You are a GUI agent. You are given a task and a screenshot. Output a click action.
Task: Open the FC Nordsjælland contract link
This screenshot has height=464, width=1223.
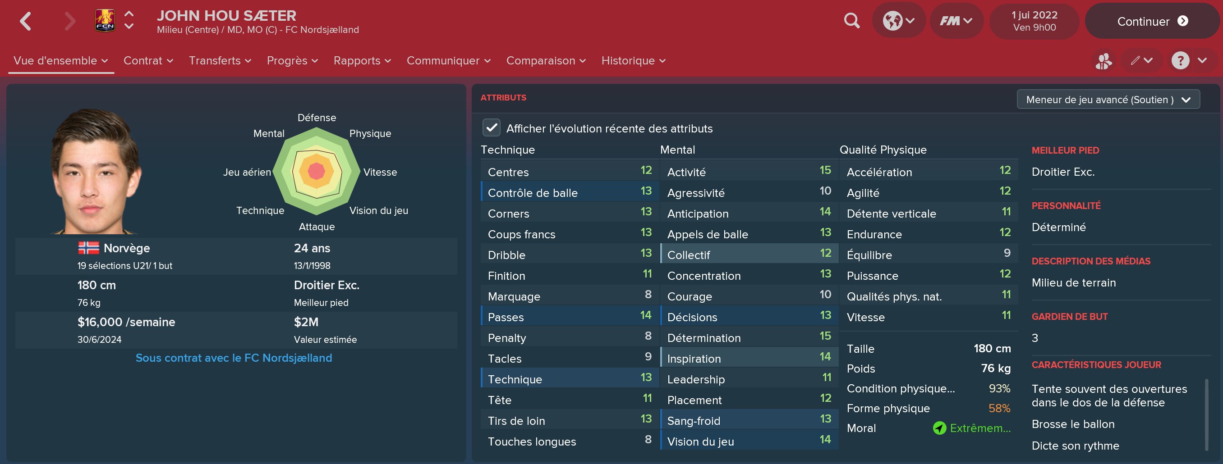pos(234,358)
